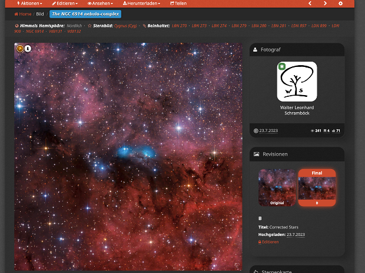Open the Aktionen dropdown menu
365x273 pixels.
(x=29, y=4)
